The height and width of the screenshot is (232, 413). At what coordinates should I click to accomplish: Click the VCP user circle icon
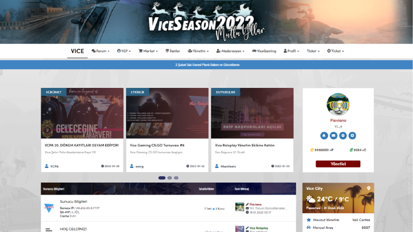pos(119,51)
